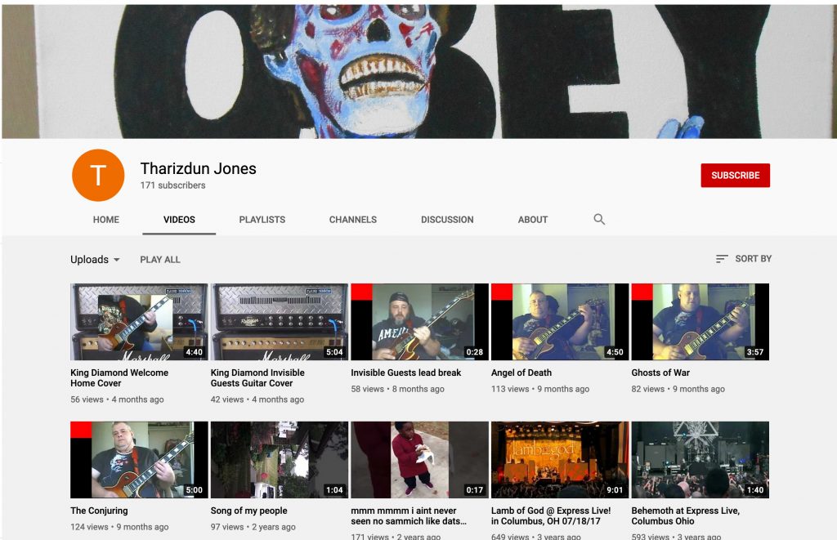
Task: Open the orange T channel avatar
Action: tap(98, 175)
